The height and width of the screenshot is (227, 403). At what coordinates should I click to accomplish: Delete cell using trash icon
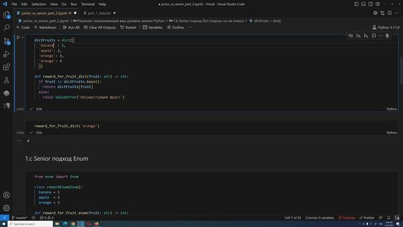[x=387, y=36]
